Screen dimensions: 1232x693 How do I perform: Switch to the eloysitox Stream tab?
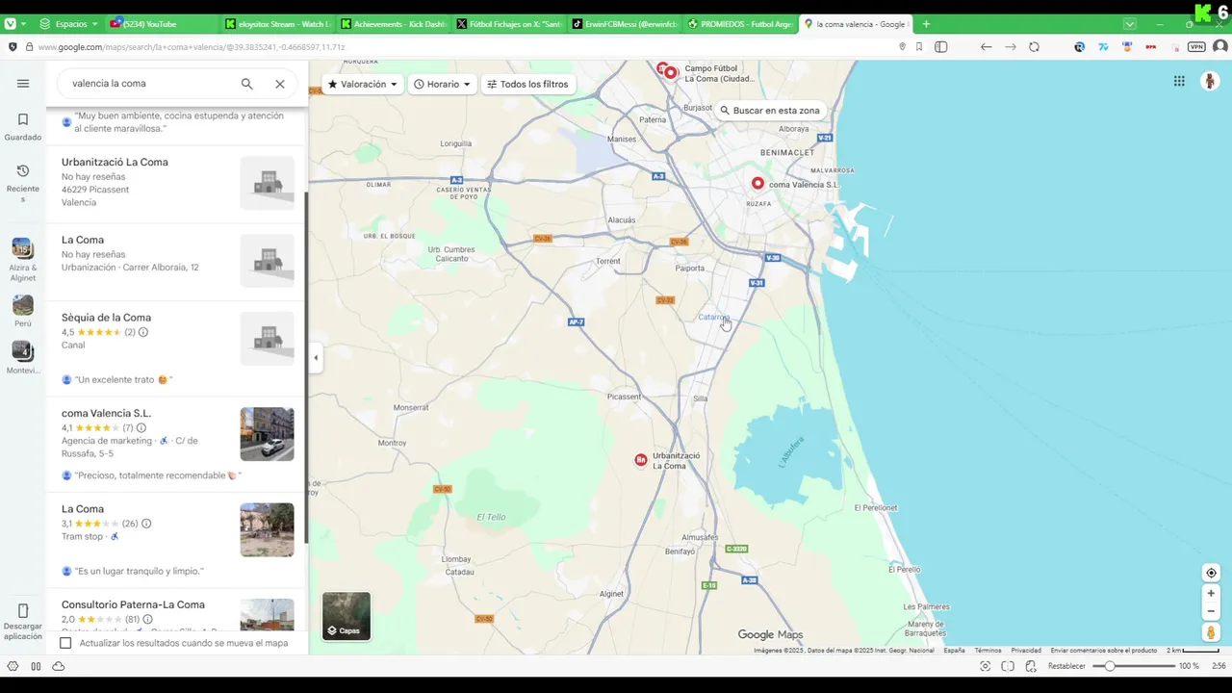click(277, 24)
